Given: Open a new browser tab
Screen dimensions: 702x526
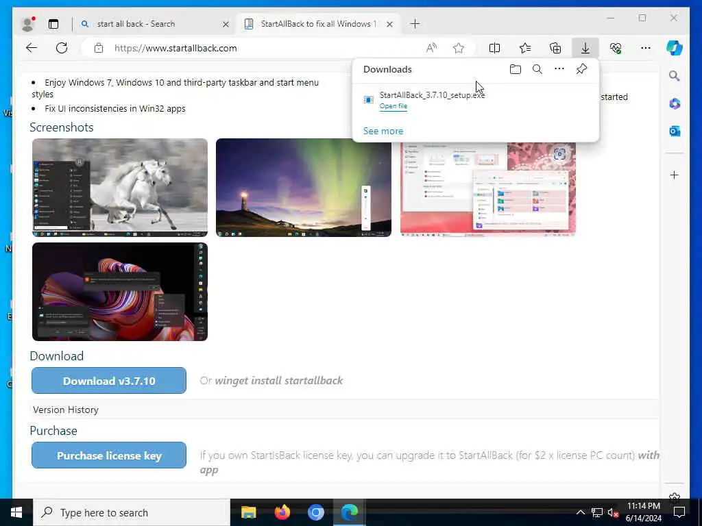Looking at the screenshot, I should pyautogui.click(x=415, y=24).
